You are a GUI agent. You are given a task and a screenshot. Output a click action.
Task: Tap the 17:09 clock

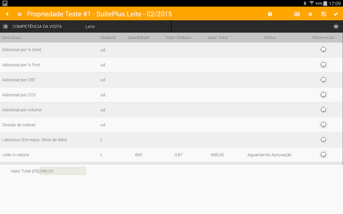[335, 3]
